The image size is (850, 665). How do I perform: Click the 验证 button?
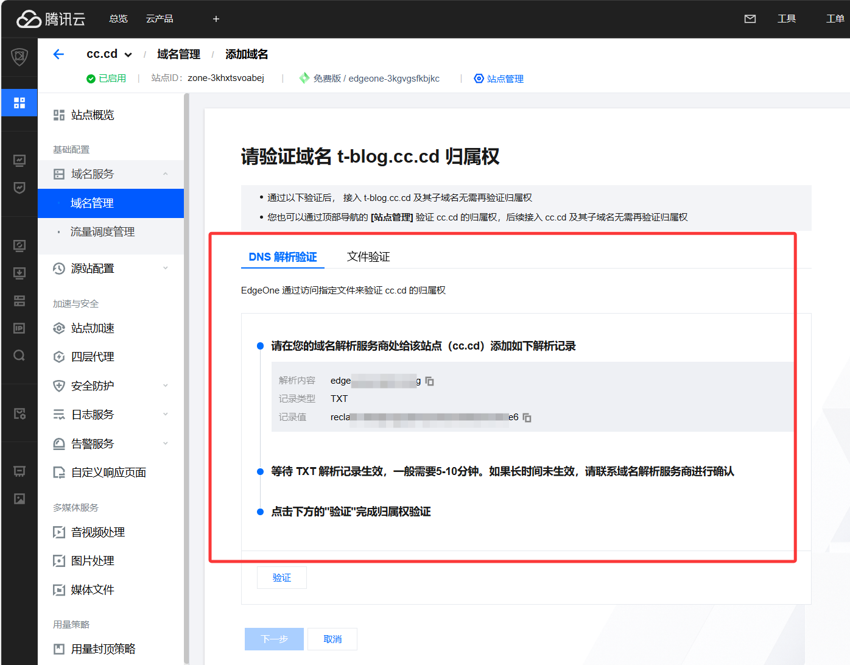tap(282, 578)
